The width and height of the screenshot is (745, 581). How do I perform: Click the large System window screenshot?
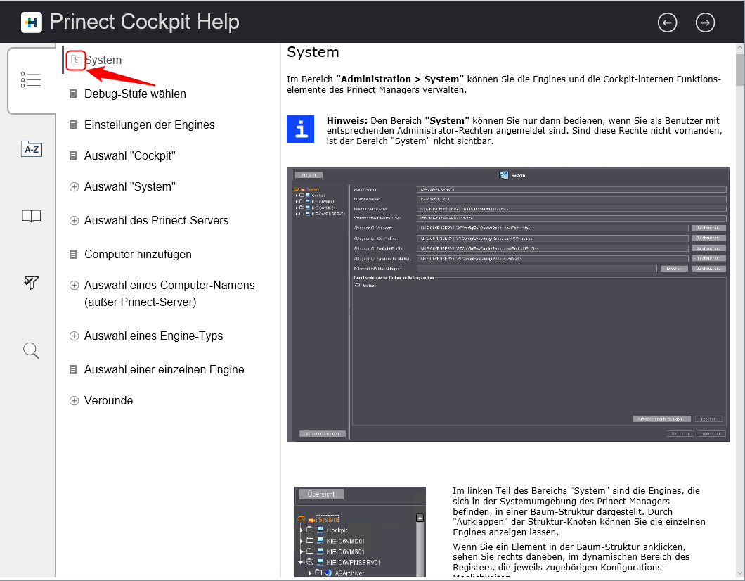click(x=508, y=305)
